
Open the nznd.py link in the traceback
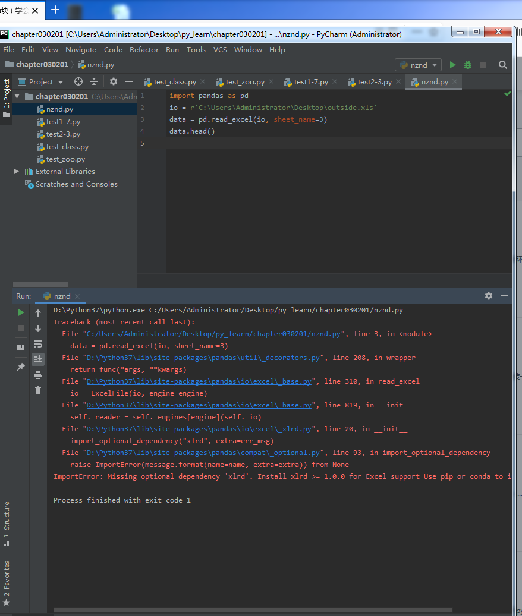[213, 334]
